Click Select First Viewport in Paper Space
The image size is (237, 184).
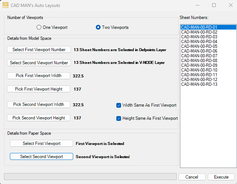tap(41, 143)
